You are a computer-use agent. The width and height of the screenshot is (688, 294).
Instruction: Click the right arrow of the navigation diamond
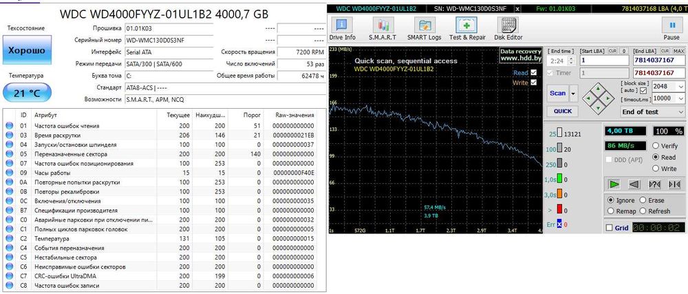coord(608,97)
